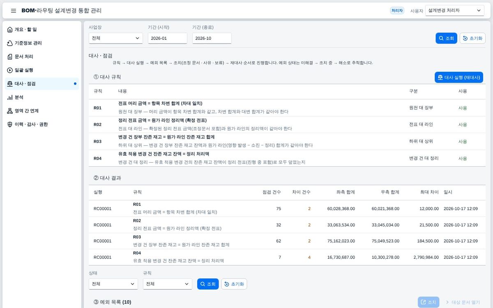The height and width of the screenshot is (308, 493).
Task: Open the 사업장 전체 dropdown
Action: [116, 38]
